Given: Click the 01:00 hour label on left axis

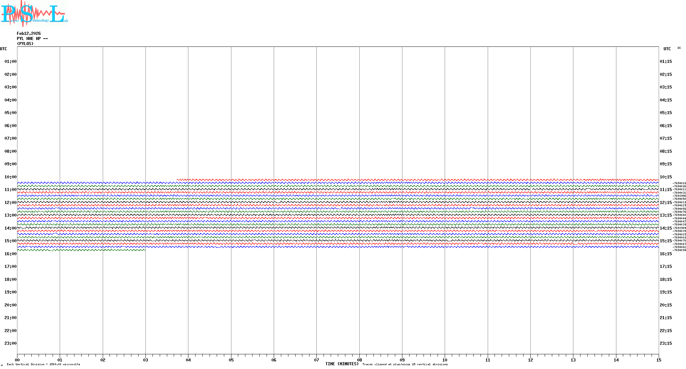Looking at the screenshot, I should [x=10, y=61].
